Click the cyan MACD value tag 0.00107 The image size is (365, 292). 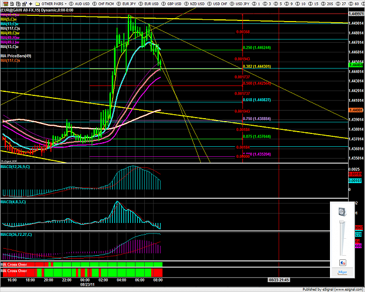click(355, 181)
